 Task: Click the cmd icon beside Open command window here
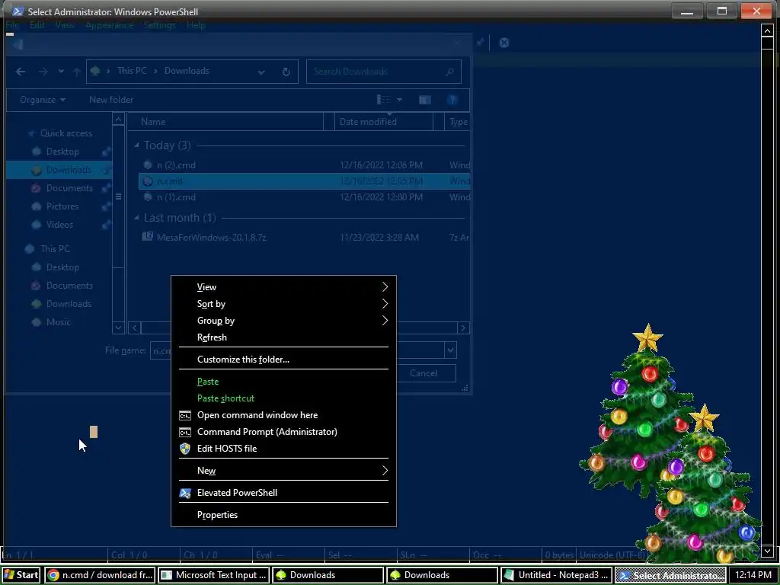[185, 415]
